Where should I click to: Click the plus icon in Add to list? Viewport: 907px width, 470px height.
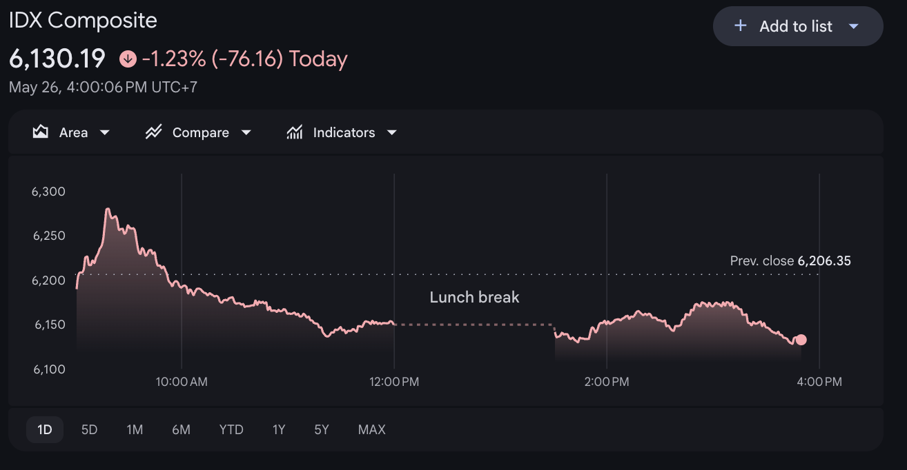click(x=741, y=26)
